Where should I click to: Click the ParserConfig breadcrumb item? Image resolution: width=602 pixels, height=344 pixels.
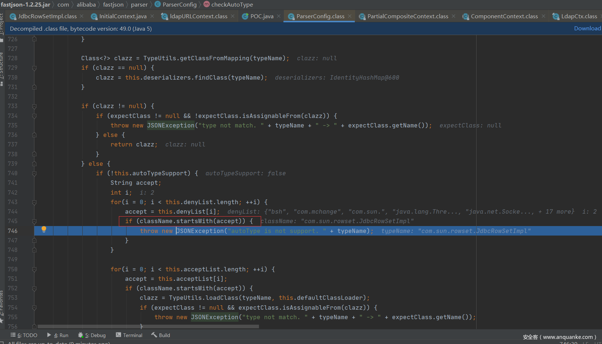tap(179, 4)
